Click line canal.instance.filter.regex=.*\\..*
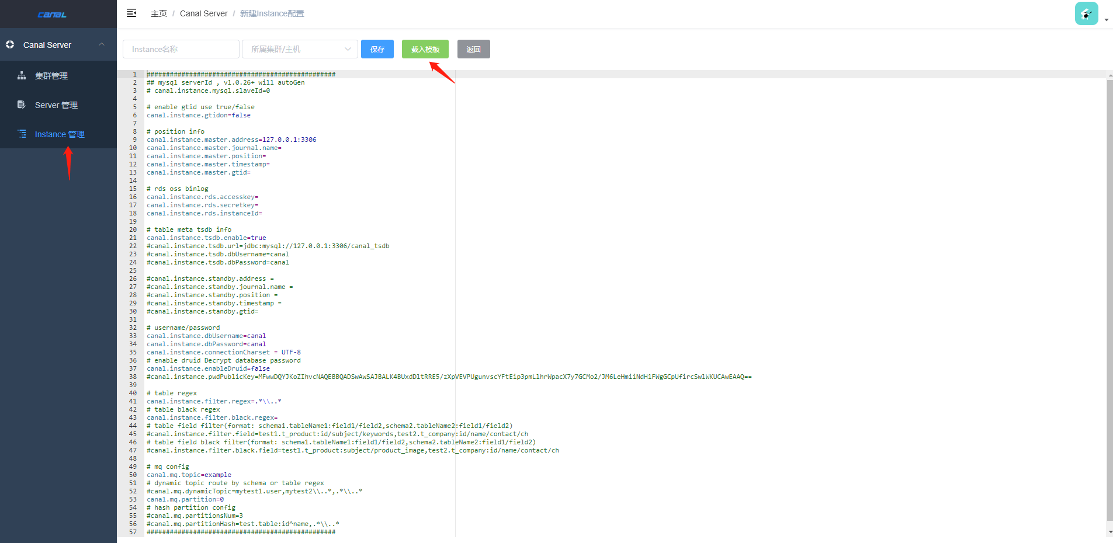Image resolution: width=1113 pixels, height=543 pixels. tap(214, 401)
